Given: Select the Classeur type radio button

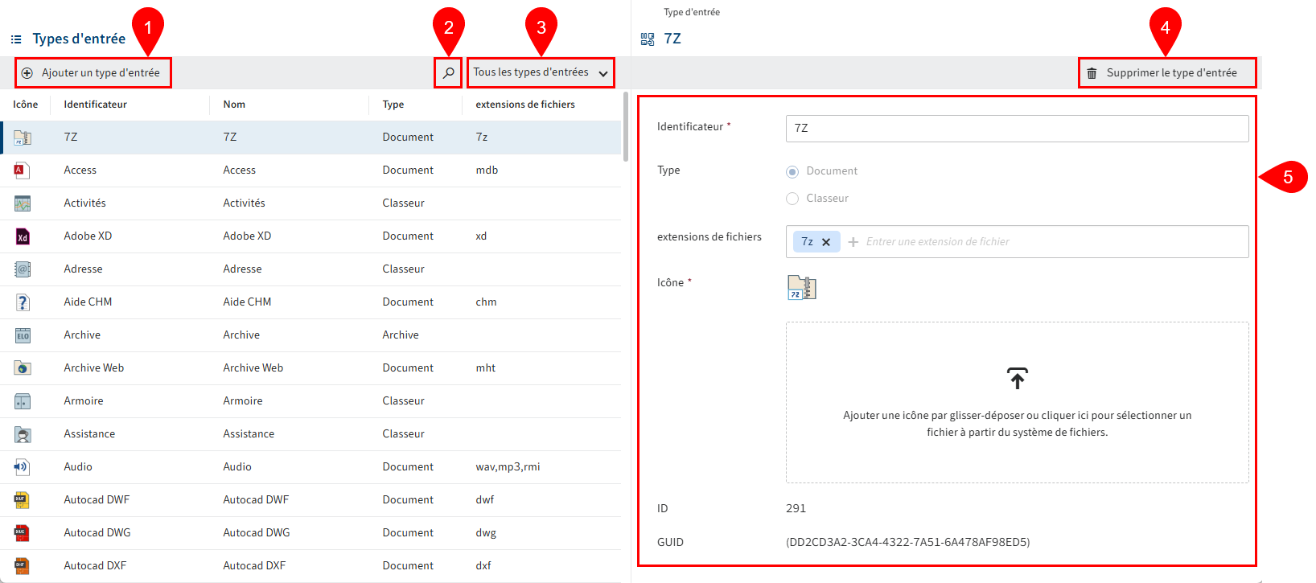Looking at the screenshot, I should (792, 199).
